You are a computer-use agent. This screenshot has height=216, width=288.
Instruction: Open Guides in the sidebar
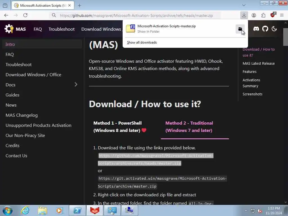(x=12, y=95)
